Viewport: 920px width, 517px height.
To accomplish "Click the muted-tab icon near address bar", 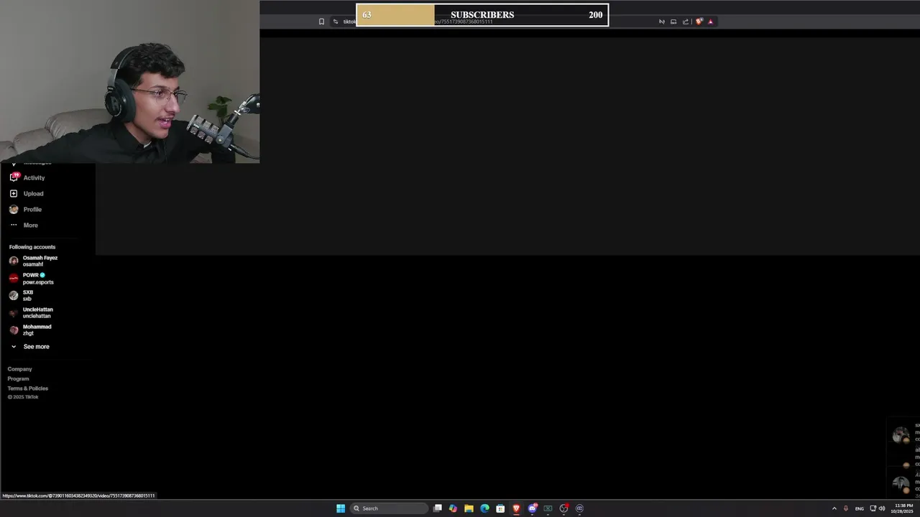I will (x=662, y=22).
